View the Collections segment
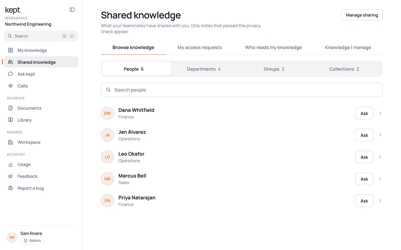 344,69
